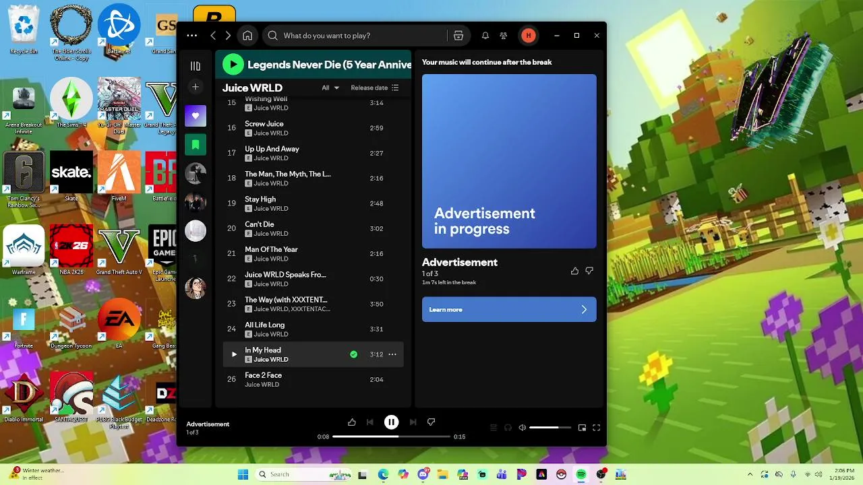This screenshot has width=863, height=485.
Task: Open the Release date sort menu
Action: coord(375,88)
